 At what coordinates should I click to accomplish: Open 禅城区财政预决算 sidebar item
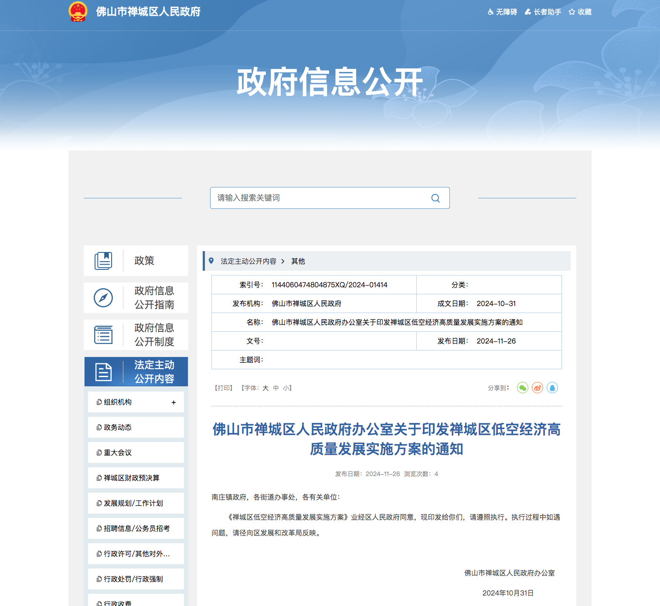[x=131, y=478]
